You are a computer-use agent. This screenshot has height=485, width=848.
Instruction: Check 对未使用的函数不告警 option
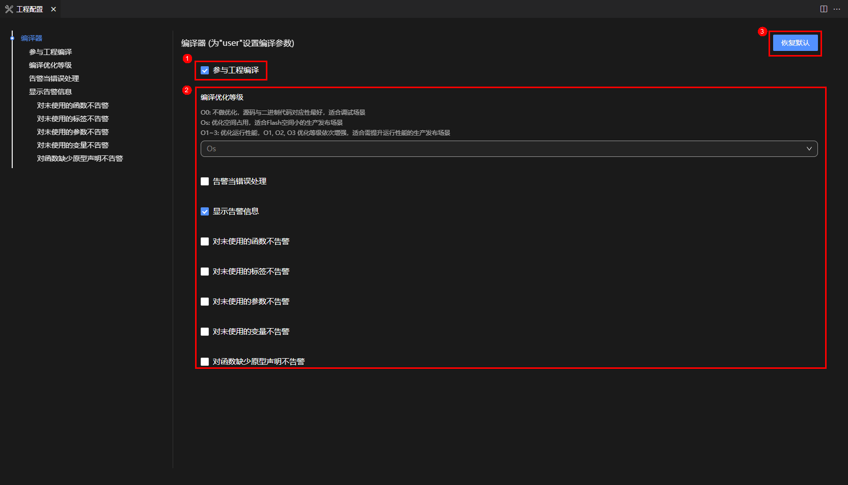tap(205, 241)
